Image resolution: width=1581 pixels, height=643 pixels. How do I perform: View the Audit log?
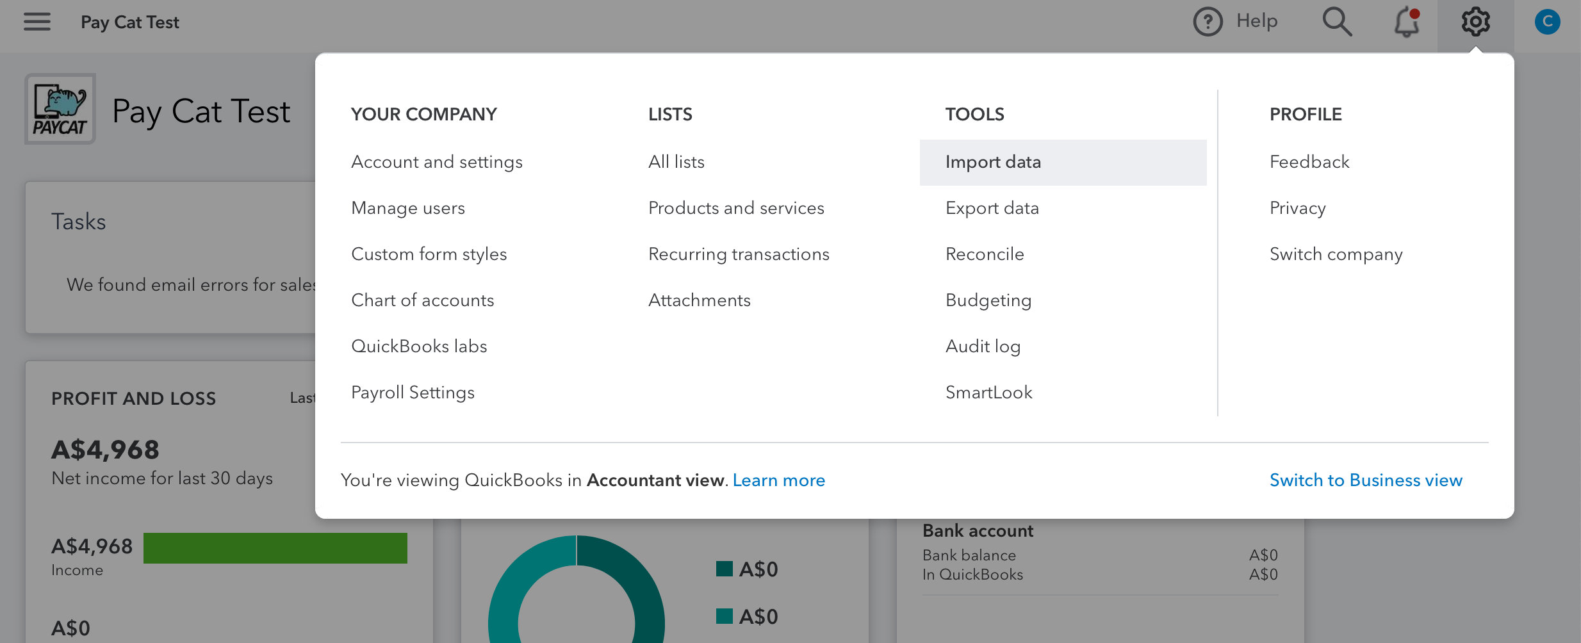[983, 346]
